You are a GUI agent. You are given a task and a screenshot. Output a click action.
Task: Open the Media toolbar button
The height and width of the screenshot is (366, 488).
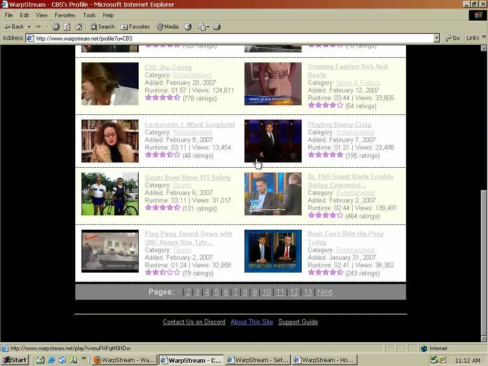pyautogui.click(x=167, y=27)
